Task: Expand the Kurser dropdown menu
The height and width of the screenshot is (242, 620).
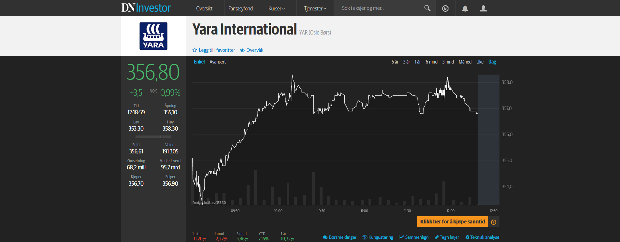Action: click(277, 8)
